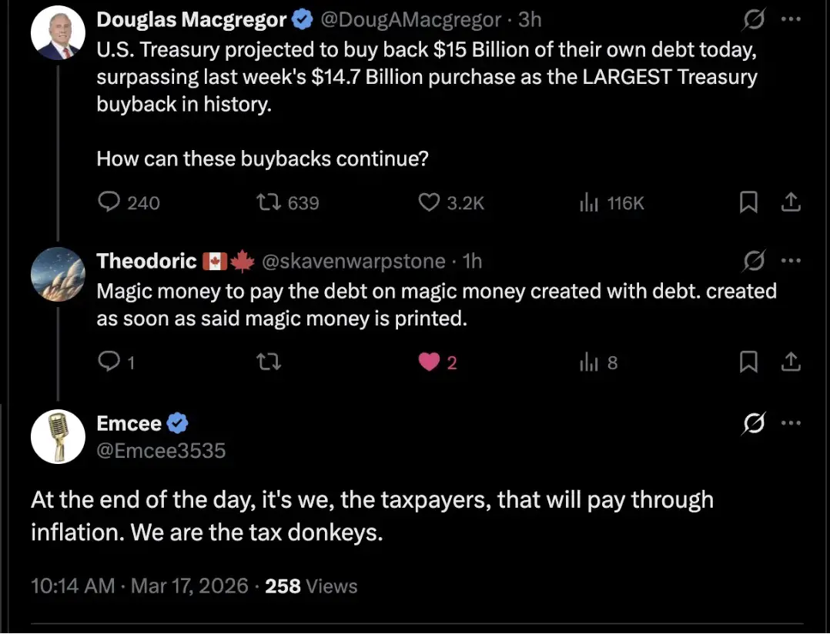Image resolution: width=830 pixels, height=634 pixels.
Task: Open Grok icon on Douglas Macgregor's tweet
Action: click(x=754, y=21)
